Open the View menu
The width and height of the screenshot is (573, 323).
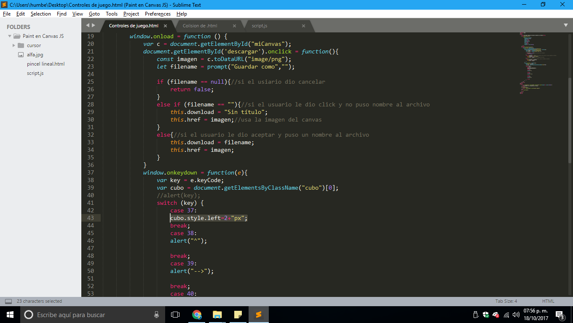click(x=78, y=14)
